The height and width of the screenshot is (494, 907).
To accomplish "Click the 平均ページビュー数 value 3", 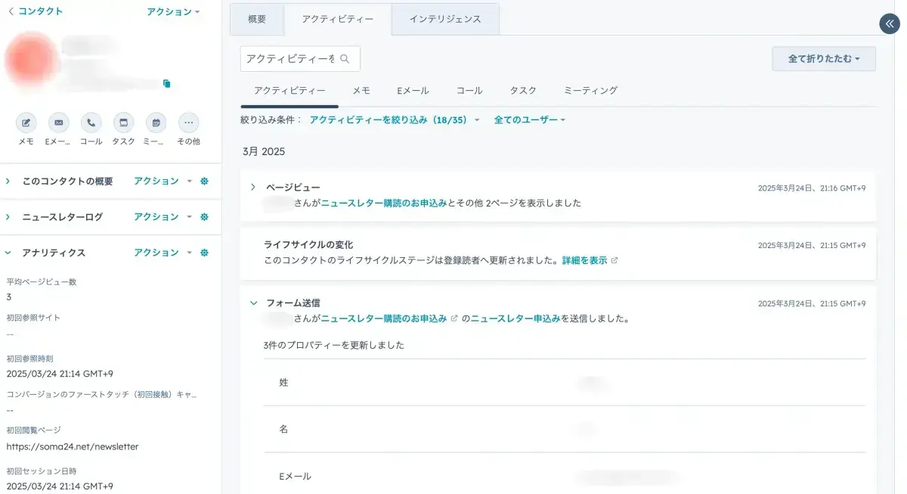I will click(9, 297).
